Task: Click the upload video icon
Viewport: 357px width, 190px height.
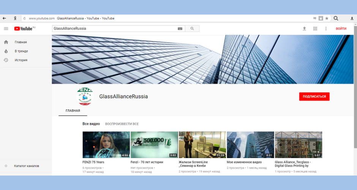Action: [304, 28]
